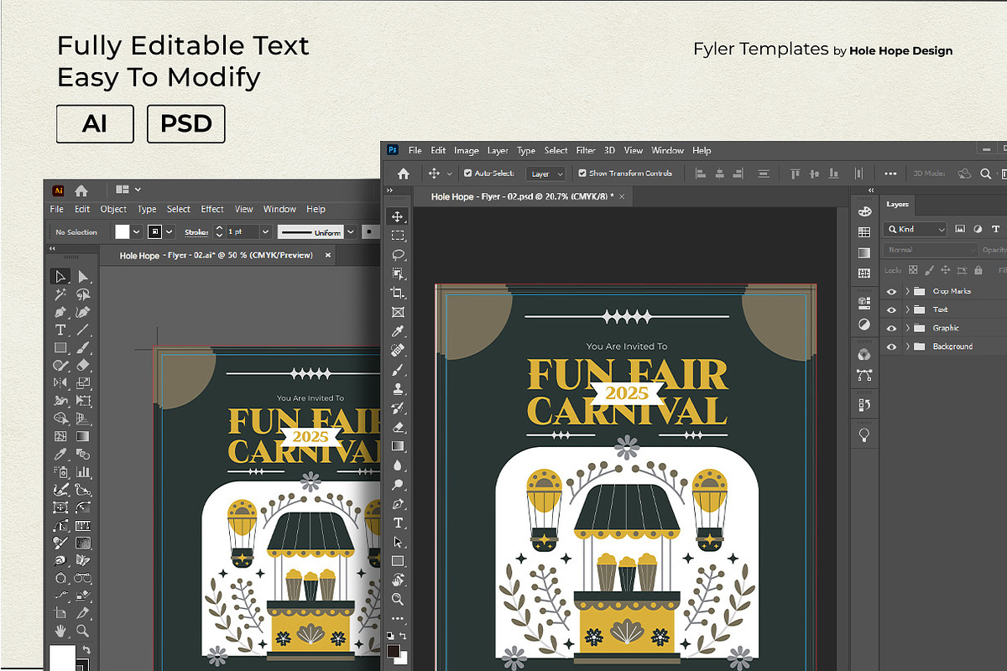
Task: Select the Photoshop Horizontal Type tool
Action: click(x=398, y=523)
